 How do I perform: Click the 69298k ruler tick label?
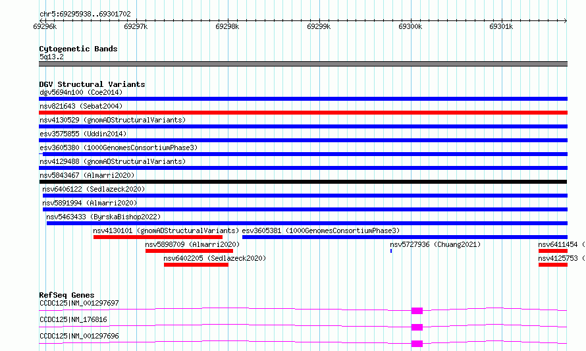coord(227,26)
